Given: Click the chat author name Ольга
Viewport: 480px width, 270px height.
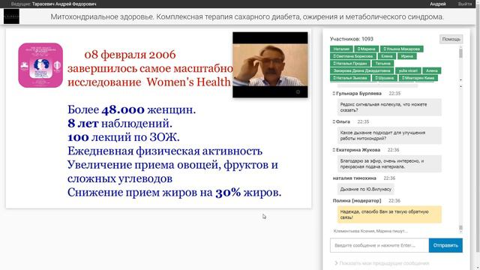Looking at the screenshot, I should tap(343, 121).
